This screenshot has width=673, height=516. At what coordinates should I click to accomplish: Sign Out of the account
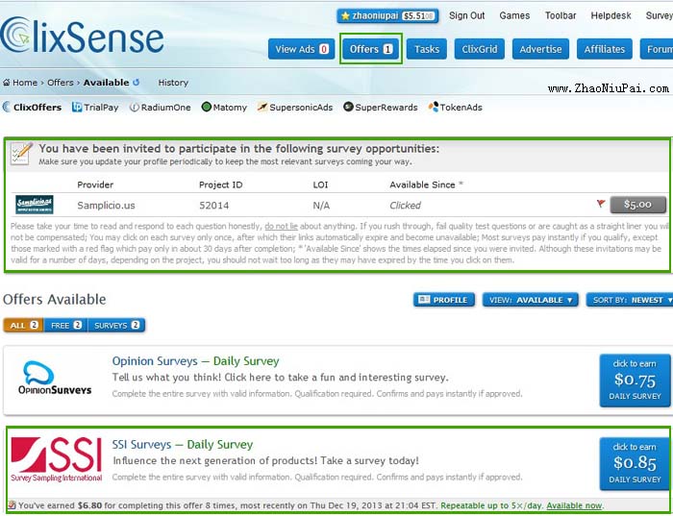coord(466,16)
